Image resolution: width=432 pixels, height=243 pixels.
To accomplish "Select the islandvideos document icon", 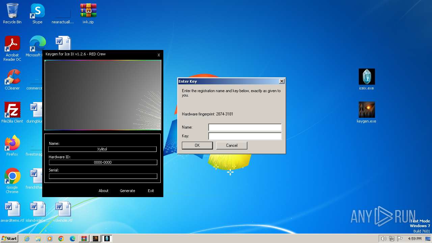I will click(x=37, y=212).
